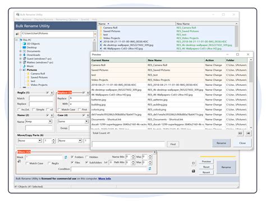266x202 pixels.
Task: Click the Video Projects folder icon in the file list
Action: point(101,38)
